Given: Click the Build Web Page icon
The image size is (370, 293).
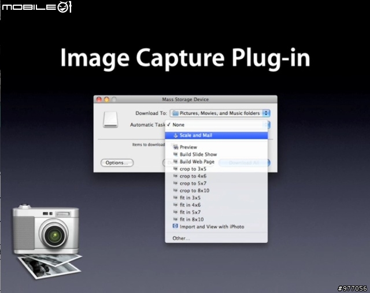Looking at the screenshot, I should click(x=175, y=162).
